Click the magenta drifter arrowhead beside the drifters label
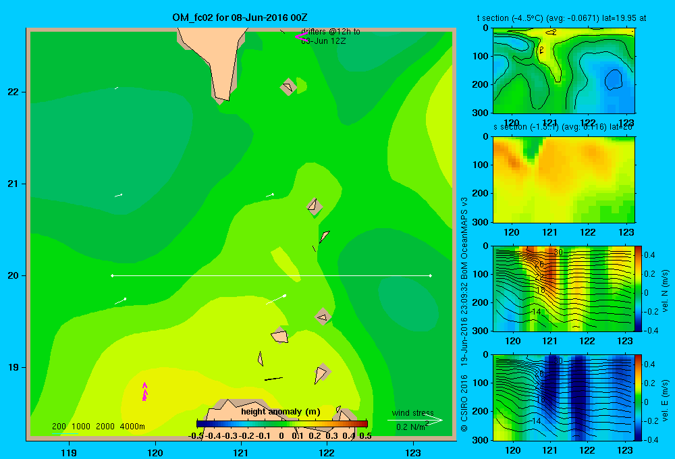 pos(301,36)
